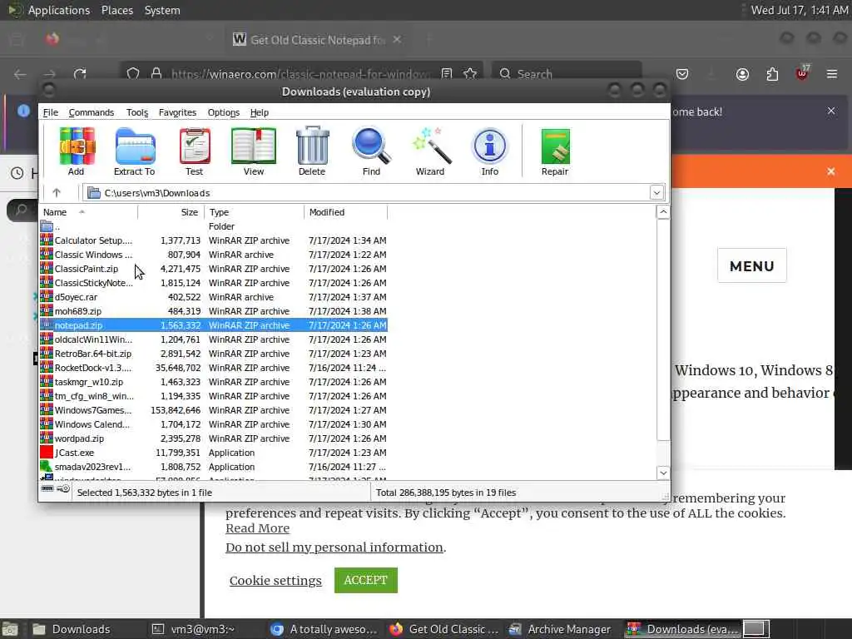Click Firefox reload page icon
The height and width of the screenshot is (639, 852).
pos(80,74)
